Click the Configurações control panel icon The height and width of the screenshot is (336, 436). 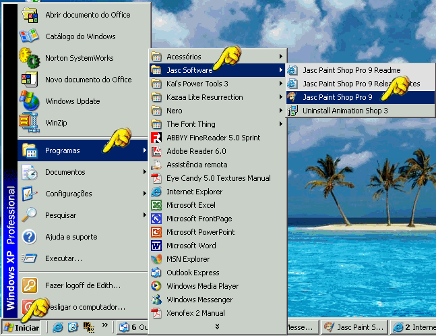(29, 194)
